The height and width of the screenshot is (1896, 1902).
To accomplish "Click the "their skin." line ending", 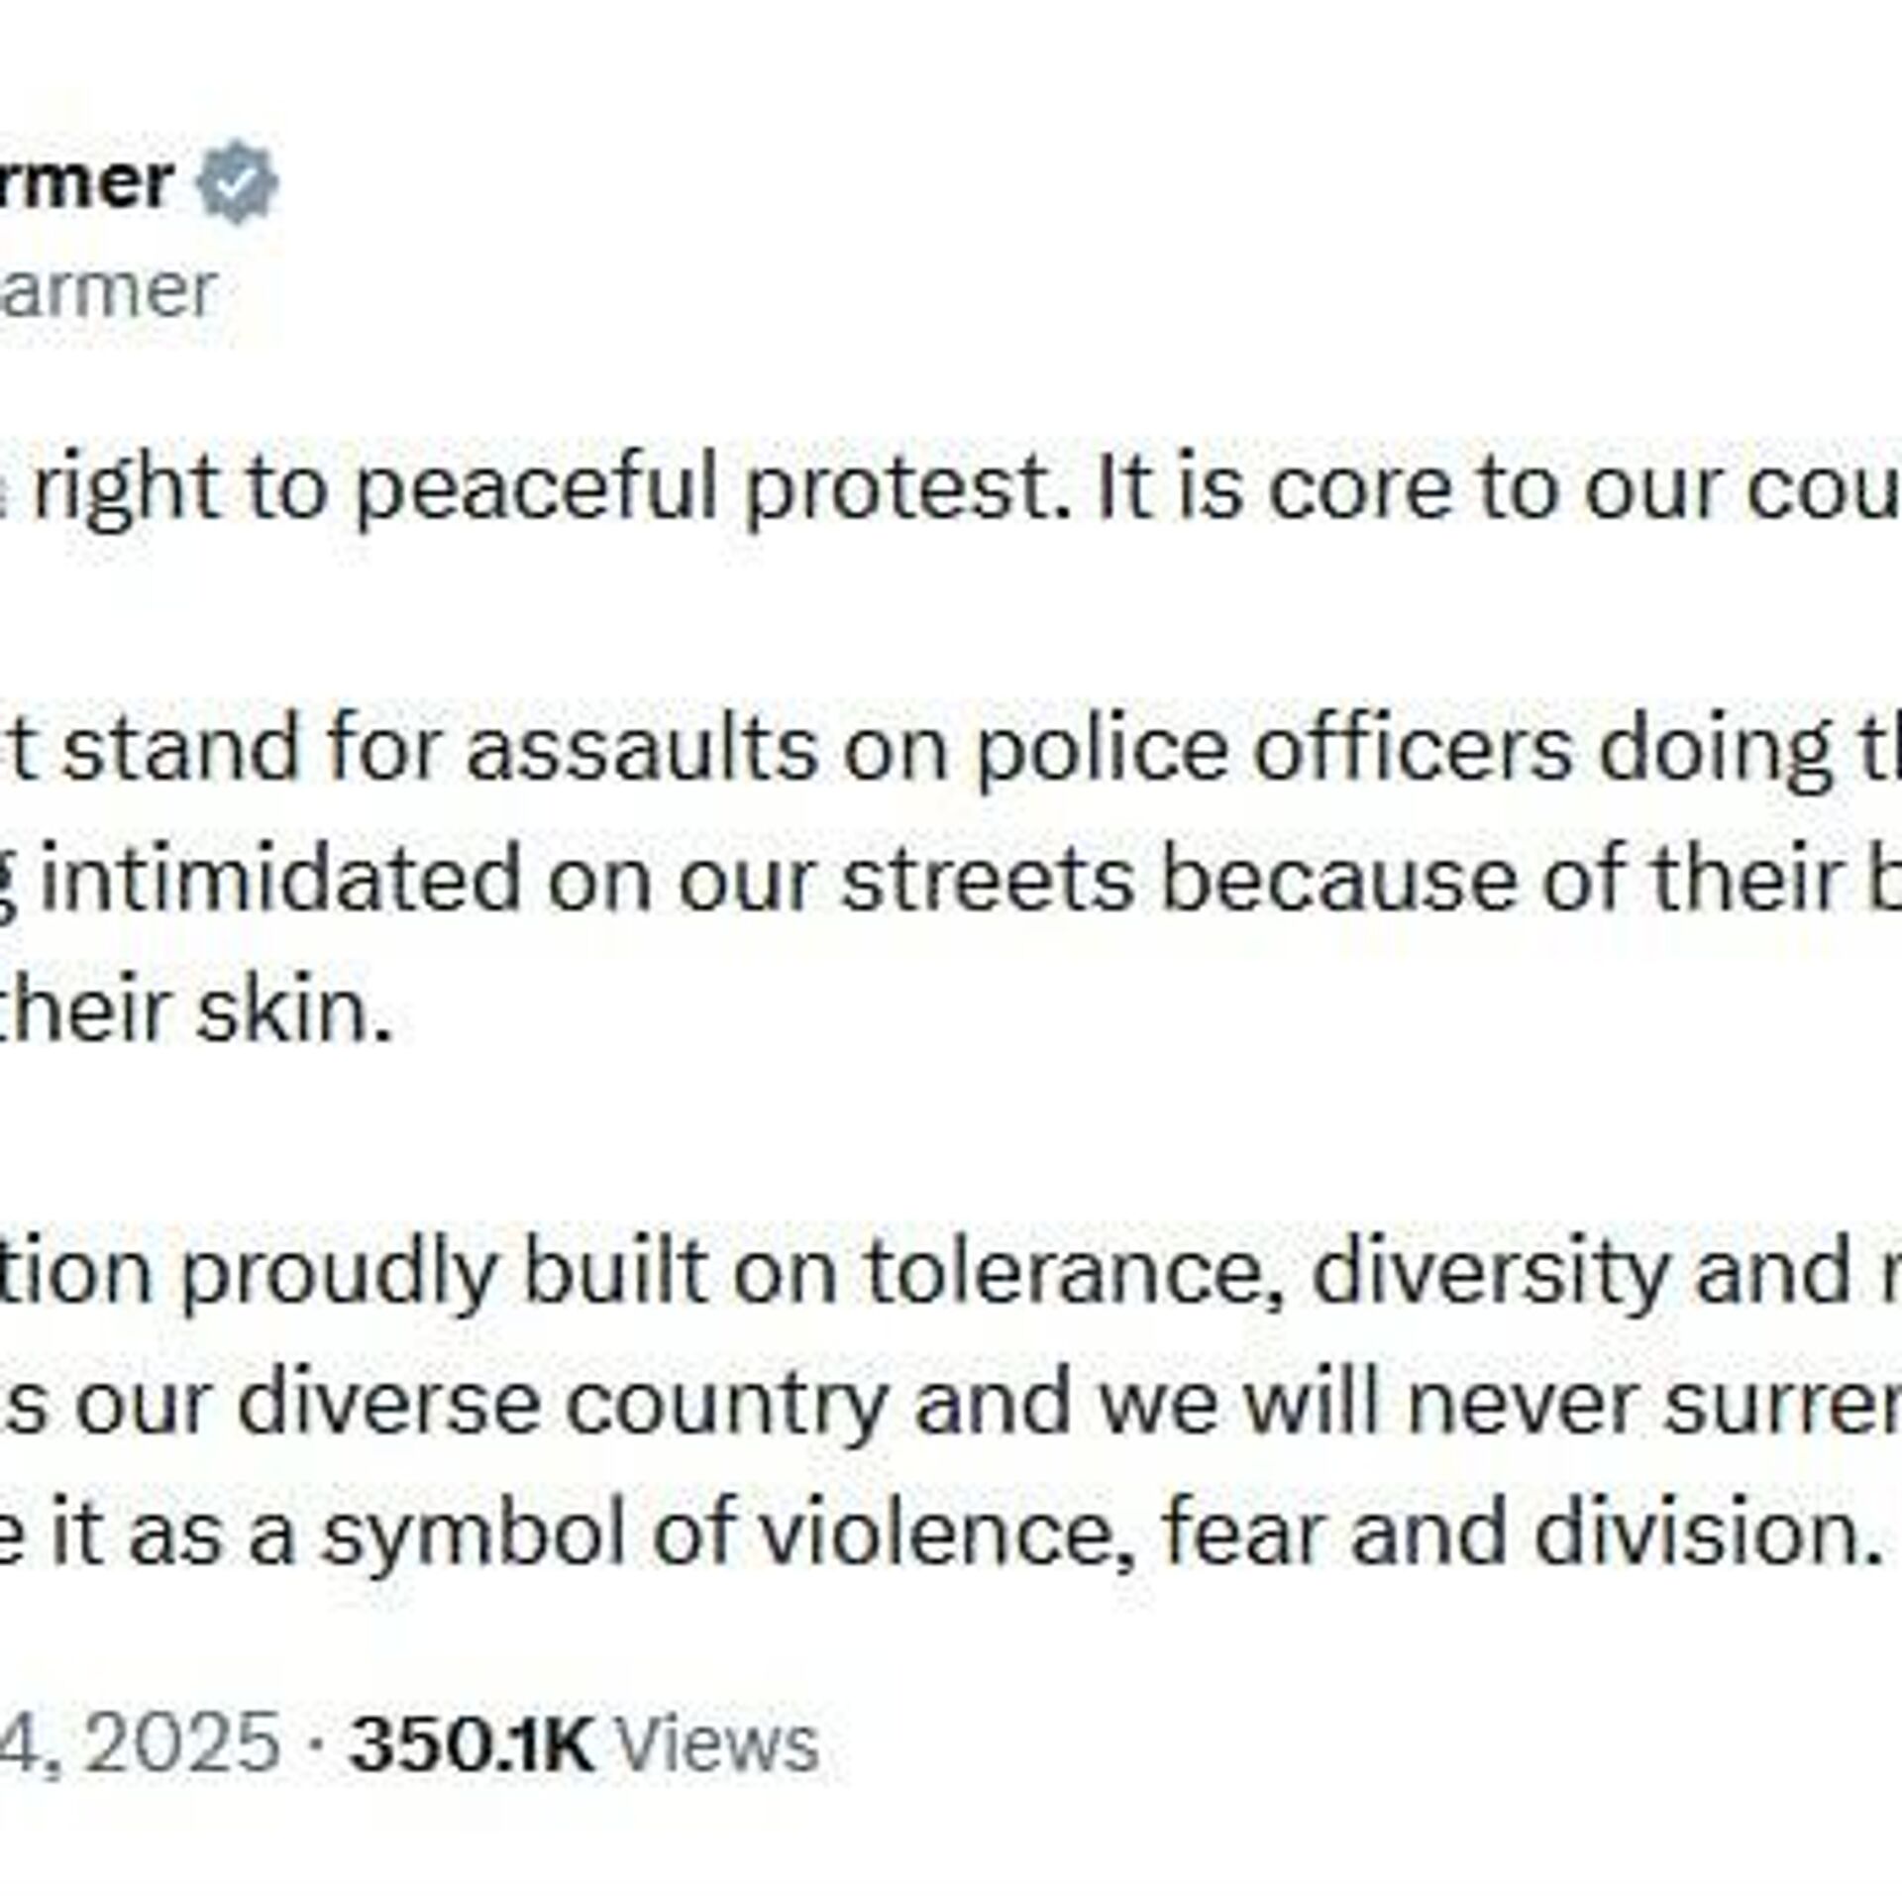I will point(198,1011).
